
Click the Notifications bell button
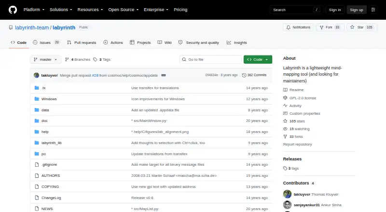(298, 27)
